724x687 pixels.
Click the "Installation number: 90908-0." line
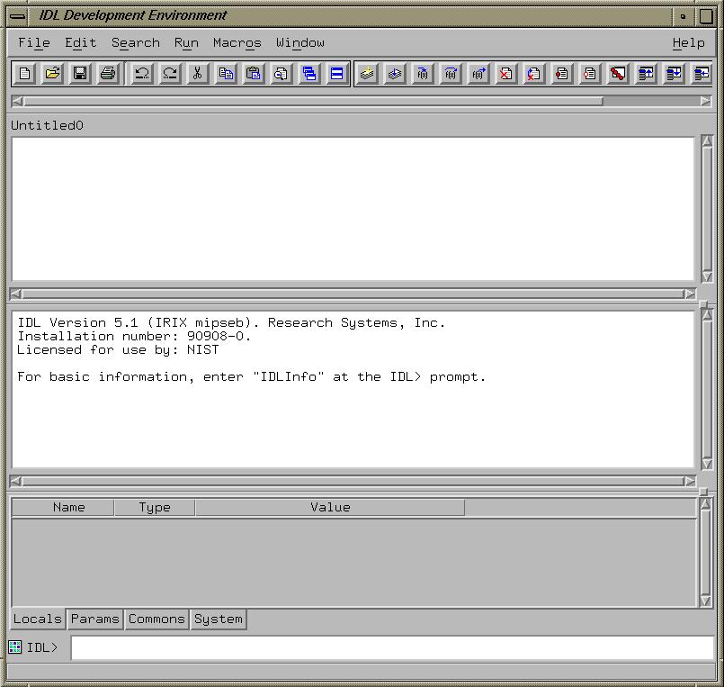point(134,336)
